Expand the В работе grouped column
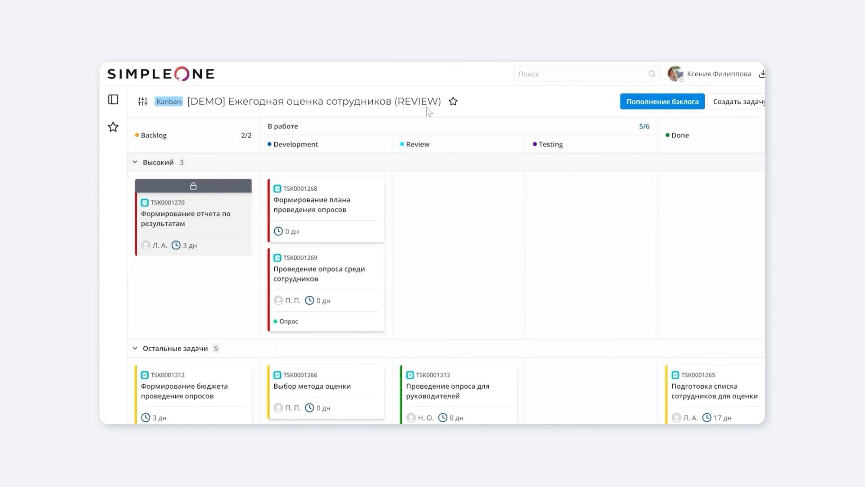The width and height of the screenshot is (865, 487). (x=283, y=125)
